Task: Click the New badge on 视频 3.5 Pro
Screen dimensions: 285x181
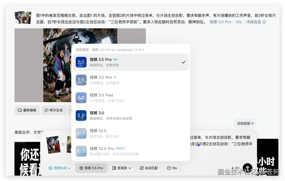Action: click(115, 59)
